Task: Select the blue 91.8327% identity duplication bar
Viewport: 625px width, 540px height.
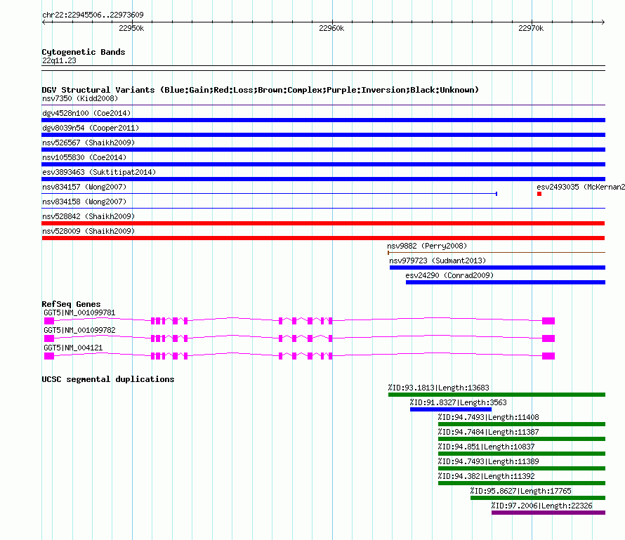Action: [450, 409]
